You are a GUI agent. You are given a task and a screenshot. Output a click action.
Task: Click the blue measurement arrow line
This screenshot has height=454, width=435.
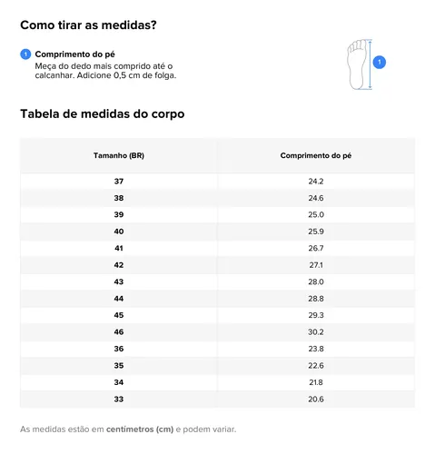[370, 64]
